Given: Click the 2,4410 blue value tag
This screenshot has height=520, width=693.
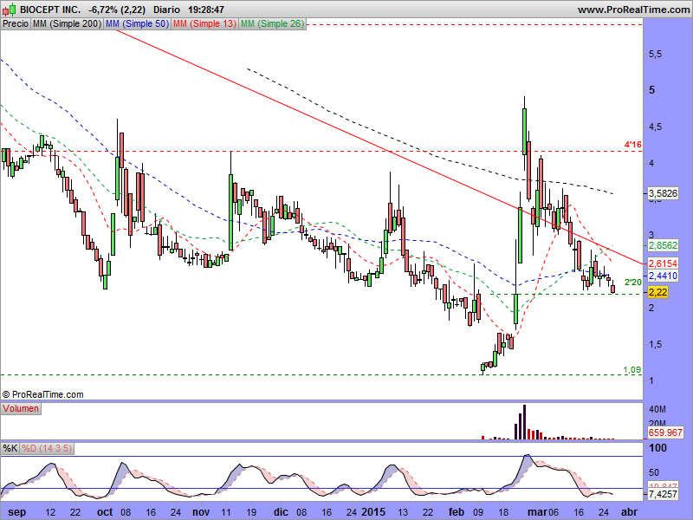Looking at the screenshot, I should pos(663,276).
